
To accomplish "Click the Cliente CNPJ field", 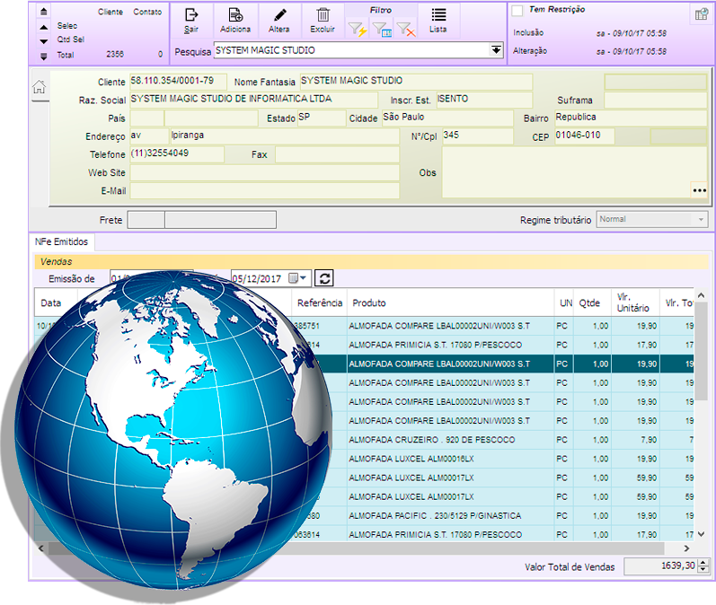I will click(x=178, y=81).
